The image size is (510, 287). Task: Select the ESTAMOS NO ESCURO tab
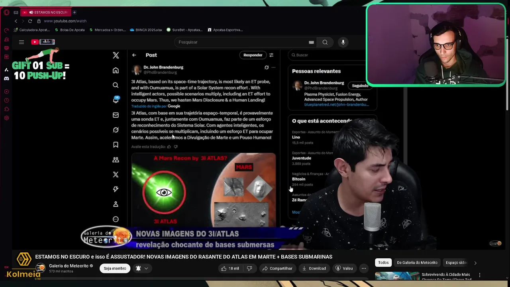coord(45,12)
